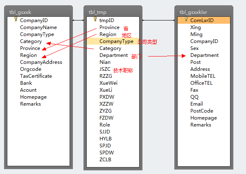Select the Region field in tbl_tmp

point(108,34)
